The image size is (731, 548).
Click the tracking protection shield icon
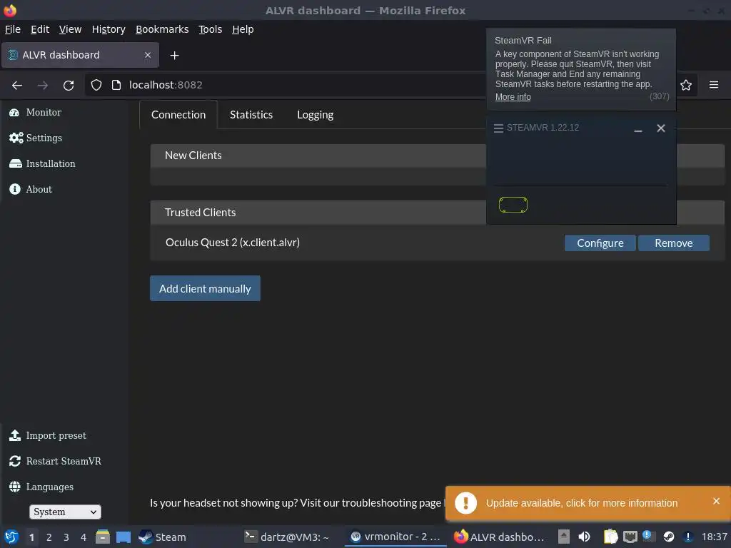click(x=96, y=85)
